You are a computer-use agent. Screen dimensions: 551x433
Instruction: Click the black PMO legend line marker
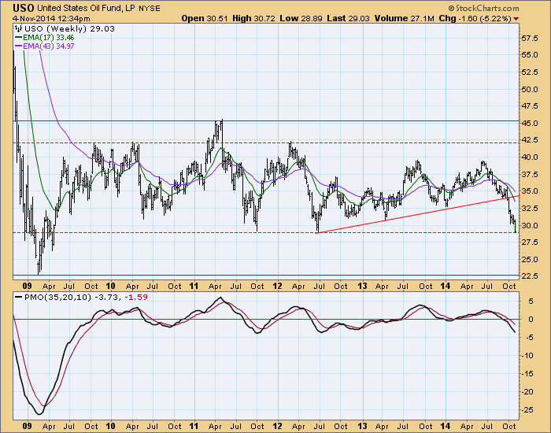point(19,298)
